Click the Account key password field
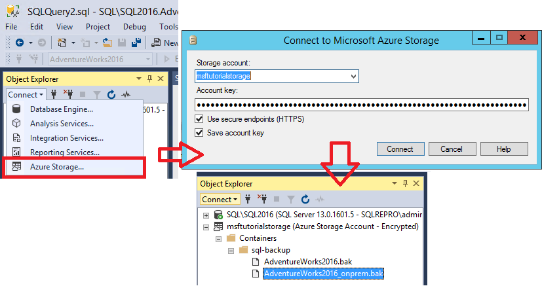Screen dimensions: 542x286 [362, 105]
